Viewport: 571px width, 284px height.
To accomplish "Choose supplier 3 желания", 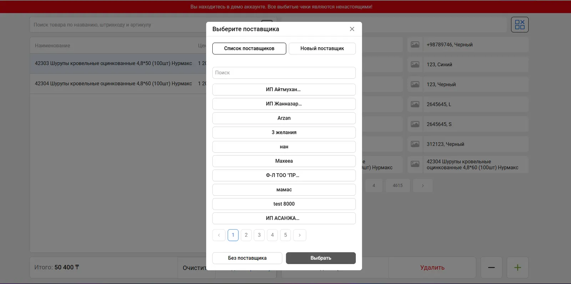I will point(284,132).
